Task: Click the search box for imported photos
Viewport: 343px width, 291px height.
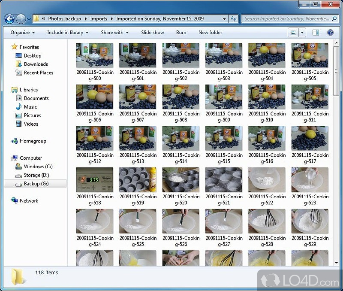Action: (x=286, y=19)
